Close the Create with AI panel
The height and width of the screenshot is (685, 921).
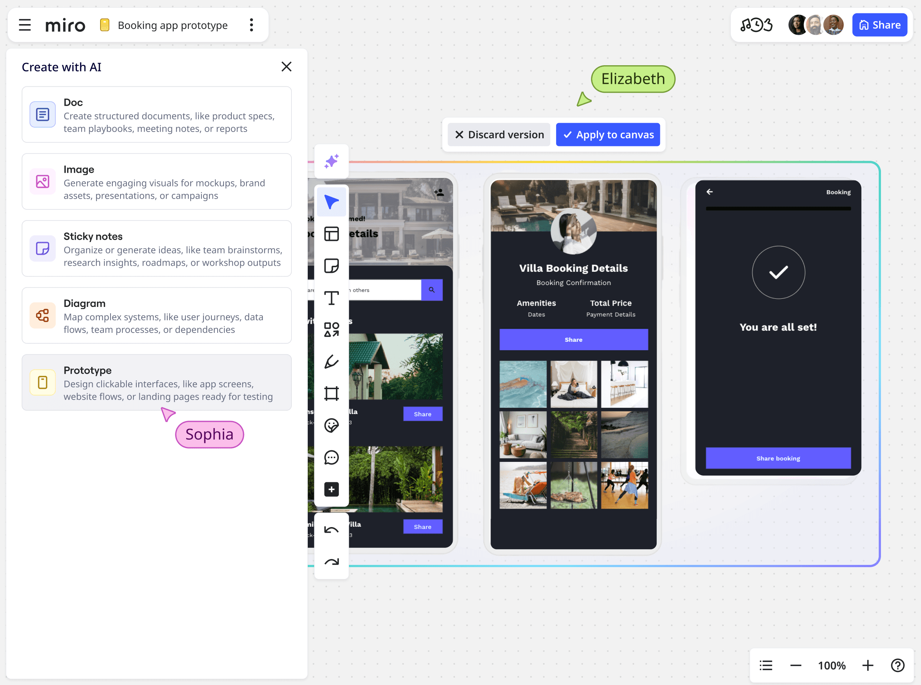coord(286,67)
